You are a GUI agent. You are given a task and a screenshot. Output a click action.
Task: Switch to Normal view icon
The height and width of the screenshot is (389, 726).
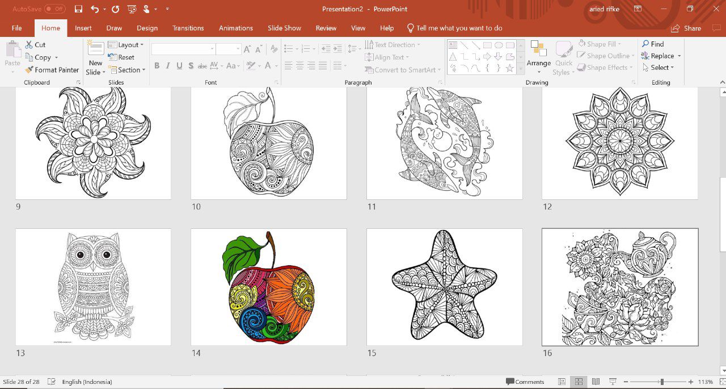pyautogui.click(x=562, y=382)
